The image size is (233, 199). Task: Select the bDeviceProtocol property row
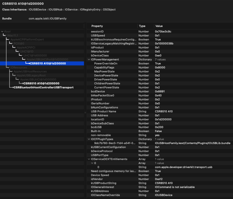160,151
